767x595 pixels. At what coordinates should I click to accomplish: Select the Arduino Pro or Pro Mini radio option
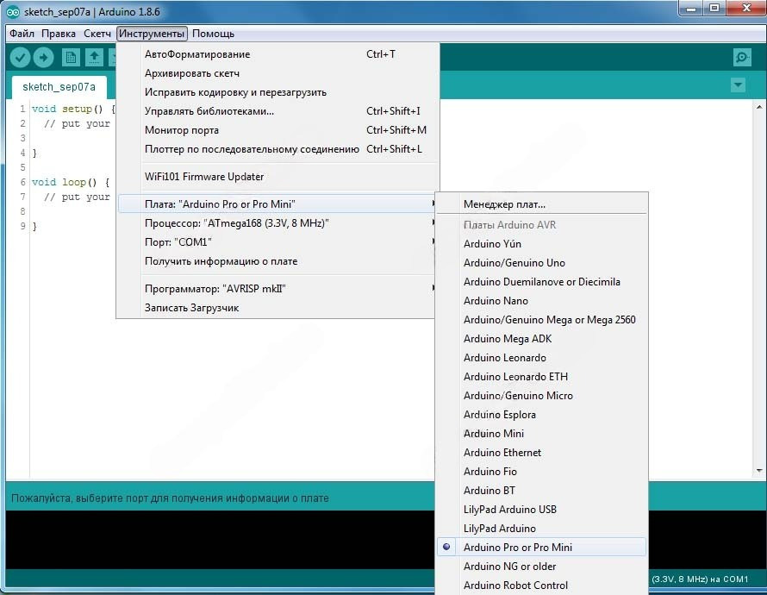point(517,548)
